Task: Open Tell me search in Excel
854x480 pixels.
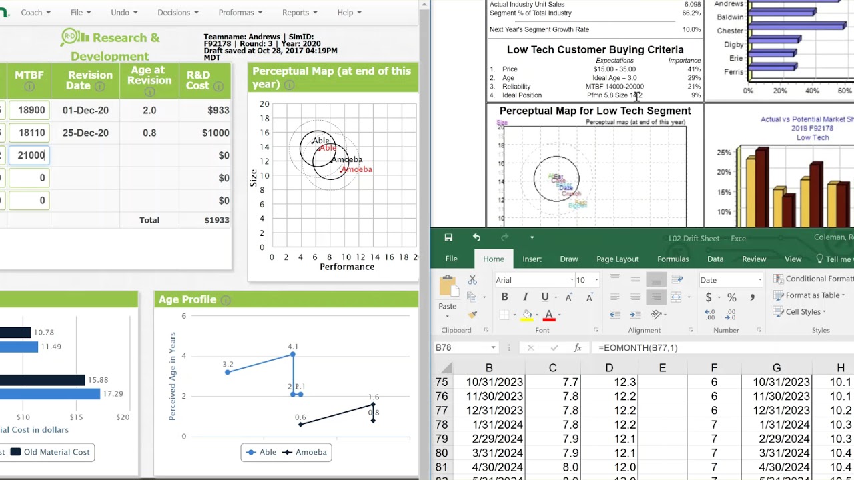Action: pyautogui.click(x=834, y=259)
